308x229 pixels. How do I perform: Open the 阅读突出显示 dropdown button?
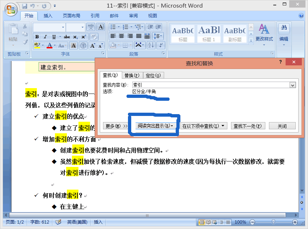(155, 126)
